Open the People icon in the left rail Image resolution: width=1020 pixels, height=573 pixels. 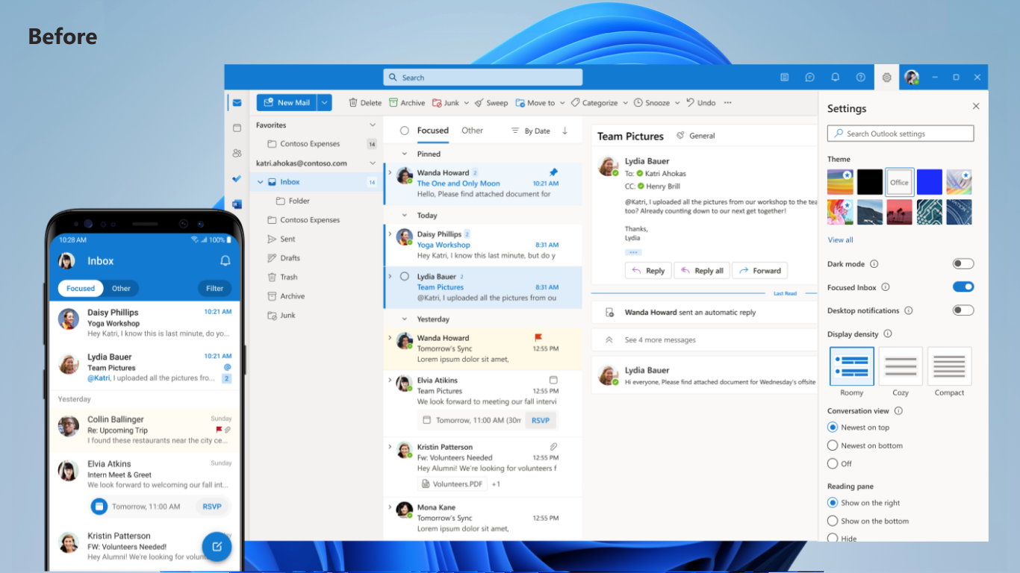(237, 153)
